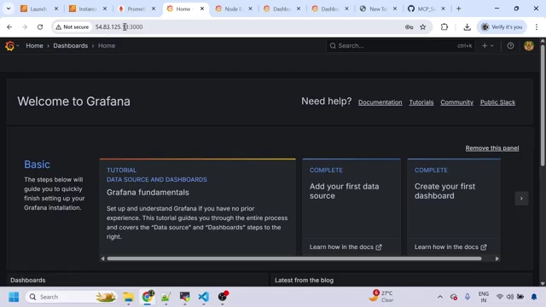Open the Grafana help icon
Viewport: 546px width, 307px height.
pos(510,45)
